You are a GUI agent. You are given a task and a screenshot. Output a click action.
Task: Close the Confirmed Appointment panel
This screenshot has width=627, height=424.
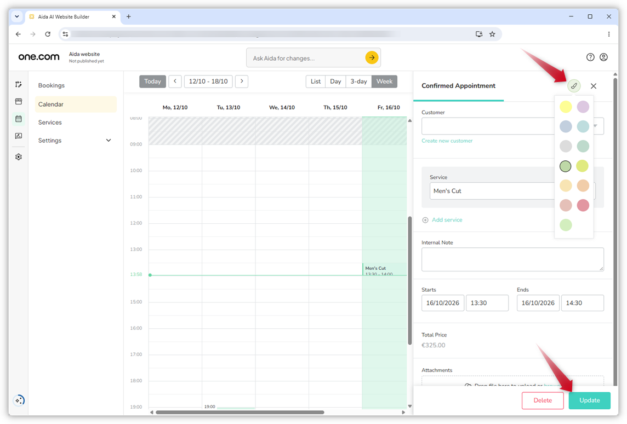(x=594, y=86)
